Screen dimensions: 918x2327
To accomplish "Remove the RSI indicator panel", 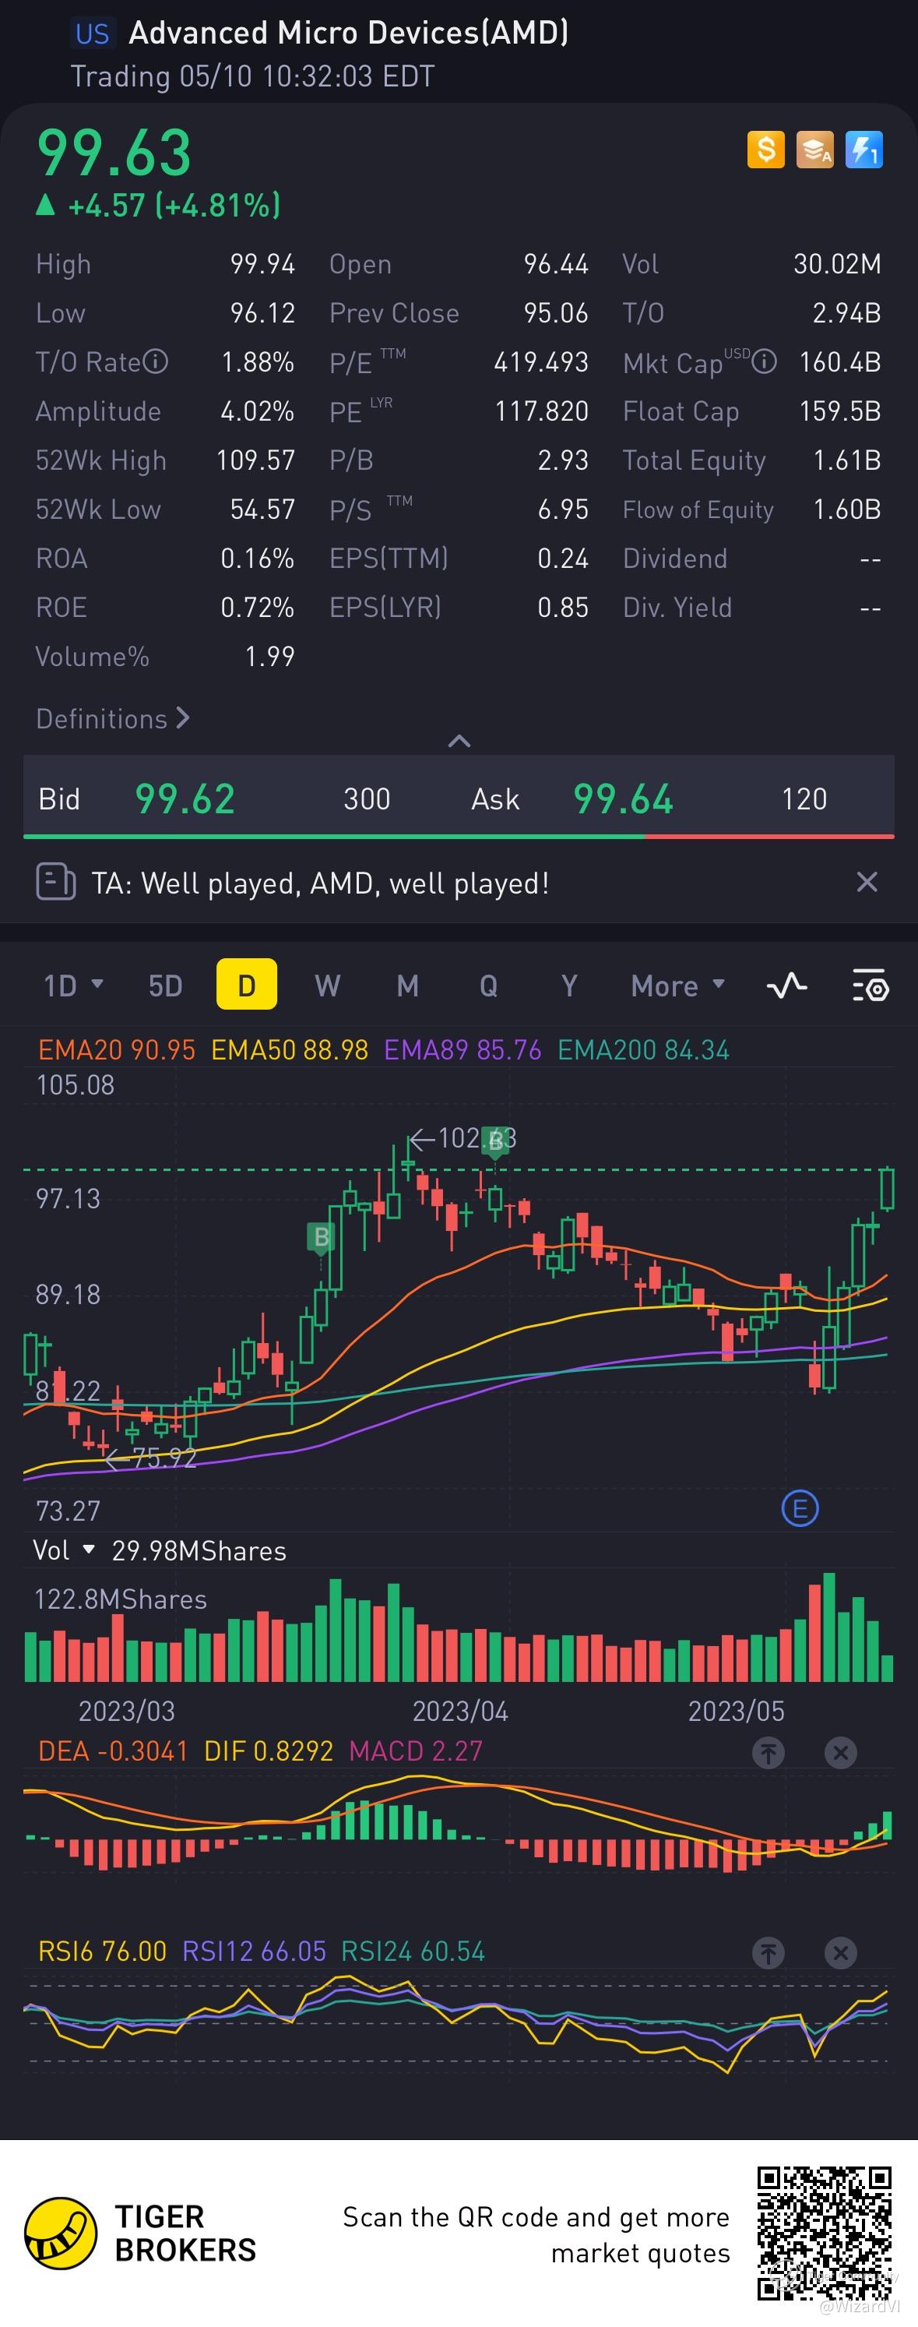I will click(840, 1953).
